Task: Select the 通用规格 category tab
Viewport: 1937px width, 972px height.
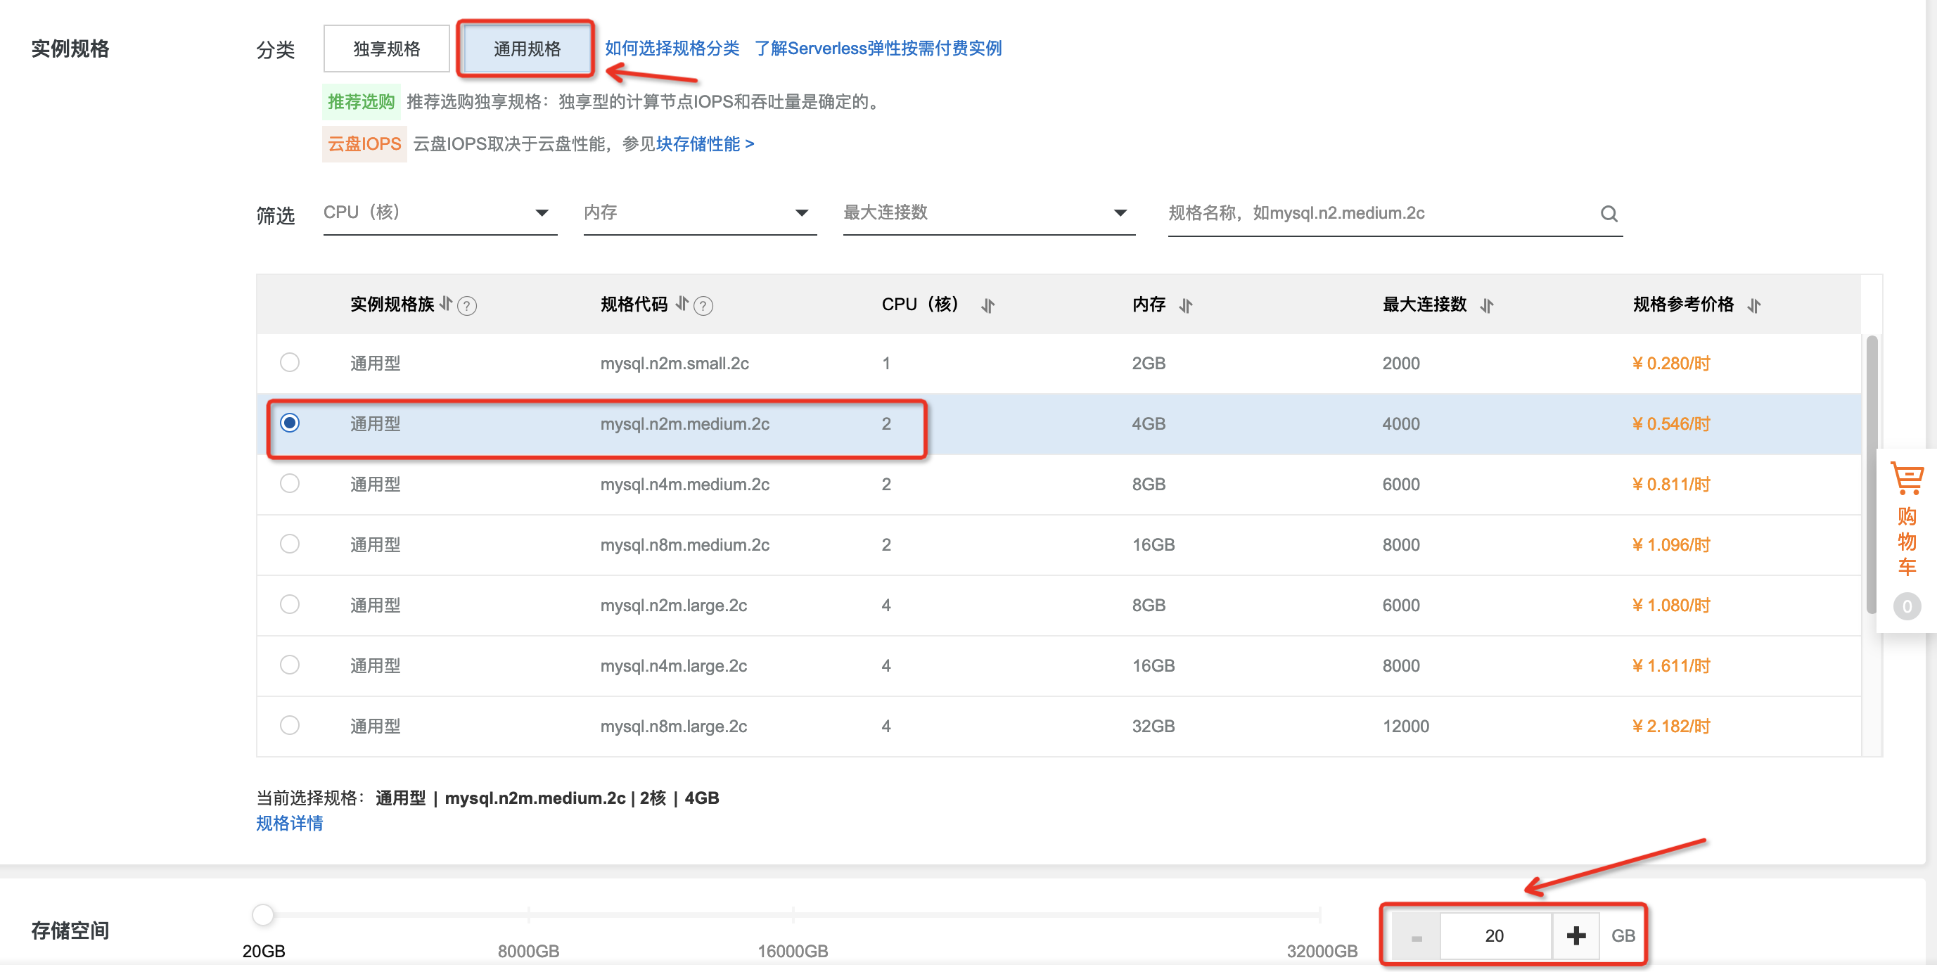Action: (x=526, y=49)
